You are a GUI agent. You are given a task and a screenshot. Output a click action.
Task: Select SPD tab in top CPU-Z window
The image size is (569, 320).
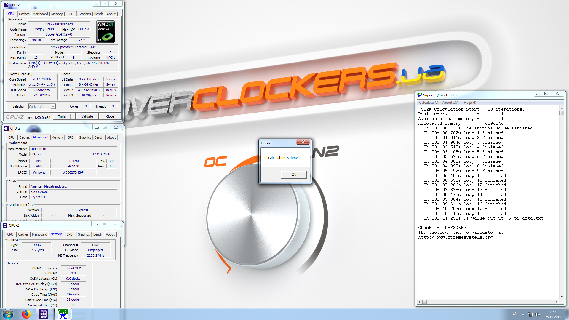tap(71, 14)
